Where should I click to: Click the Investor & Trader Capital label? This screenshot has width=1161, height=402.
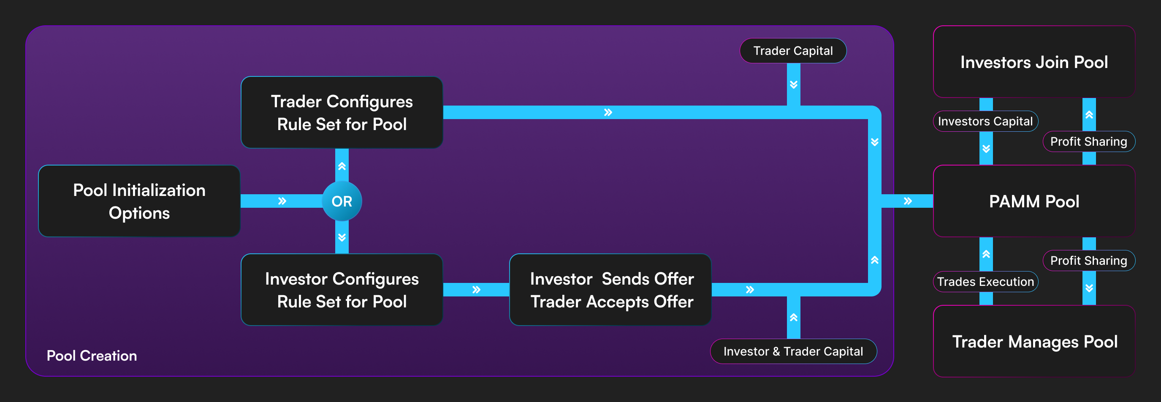pyautogui.click(x=793, y=351)
